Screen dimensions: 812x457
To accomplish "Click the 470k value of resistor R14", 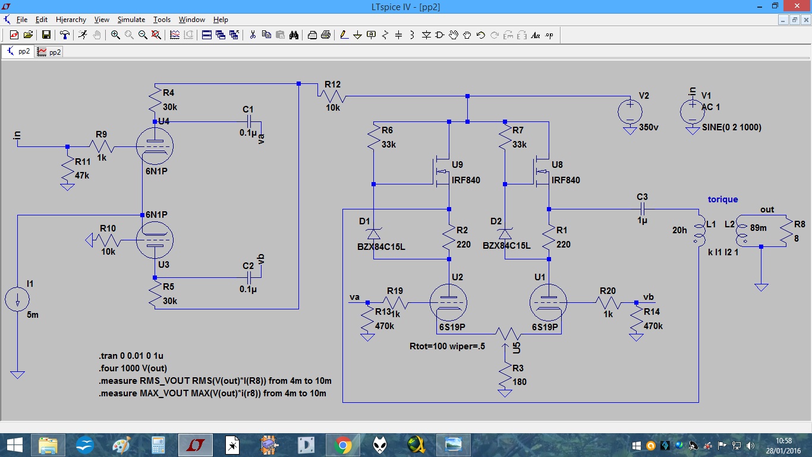I will click(x=653, y=326).
